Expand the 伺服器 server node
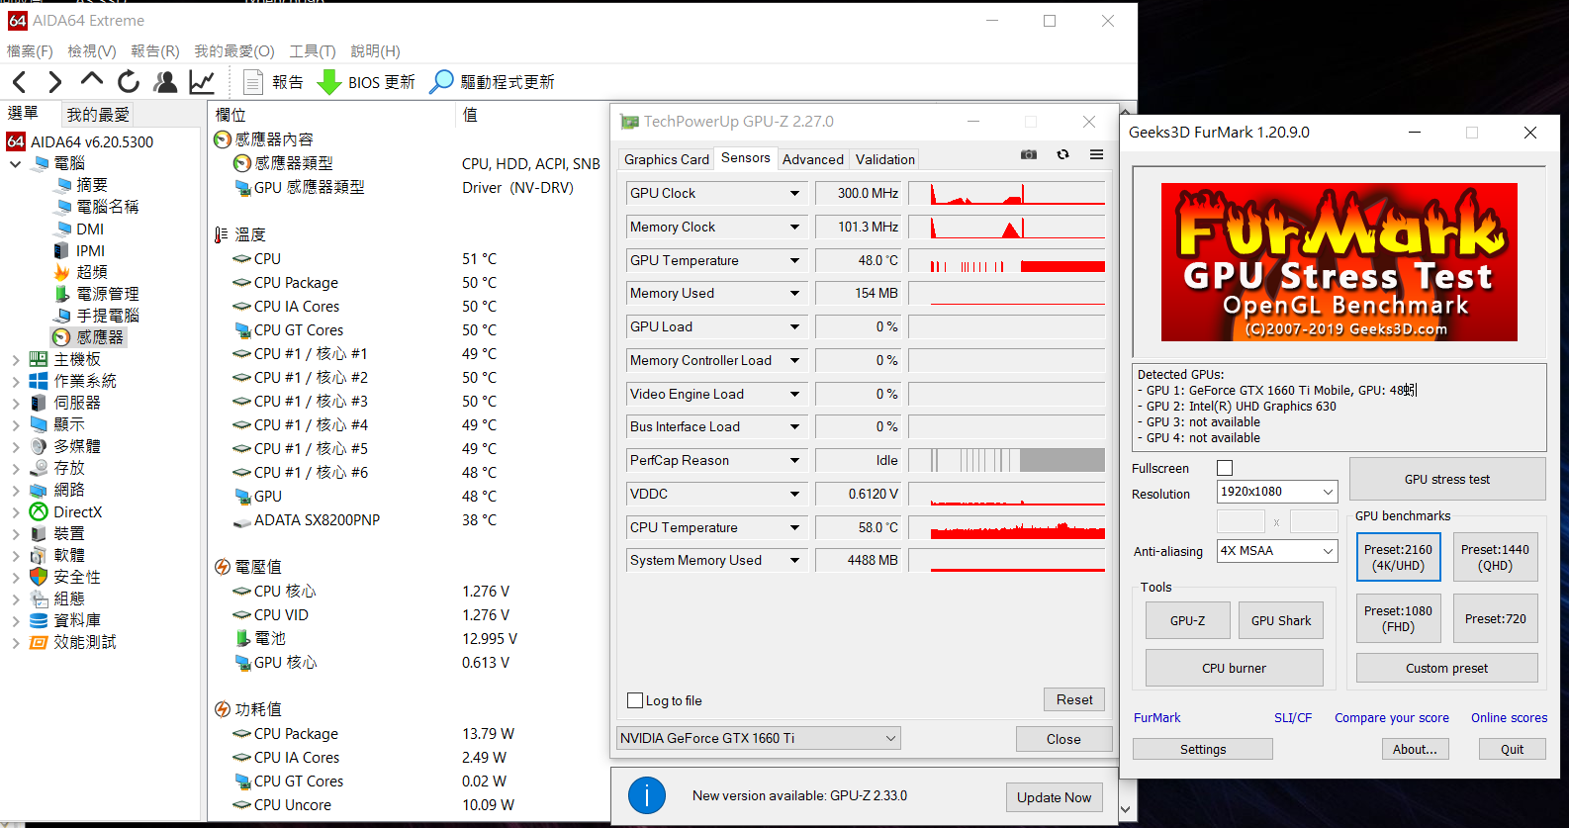 (x=15, y=403)
